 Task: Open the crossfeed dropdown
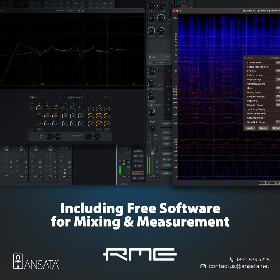pyautogui.click(x=138, y=151)
